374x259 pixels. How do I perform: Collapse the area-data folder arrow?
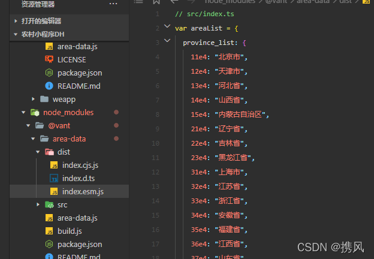click(x=33, y=138)
